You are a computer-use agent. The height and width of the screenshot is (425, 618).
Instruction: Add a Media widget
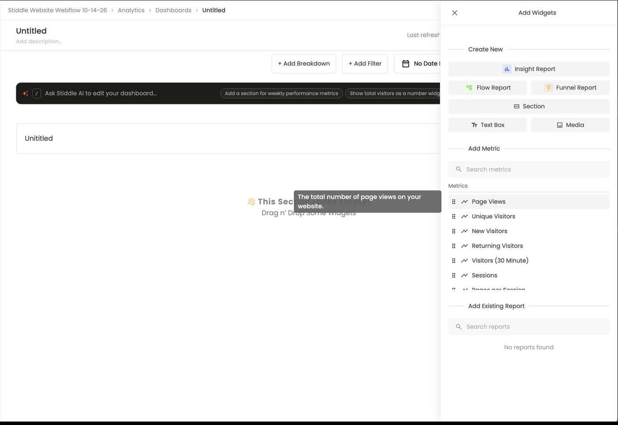point(570,125)
